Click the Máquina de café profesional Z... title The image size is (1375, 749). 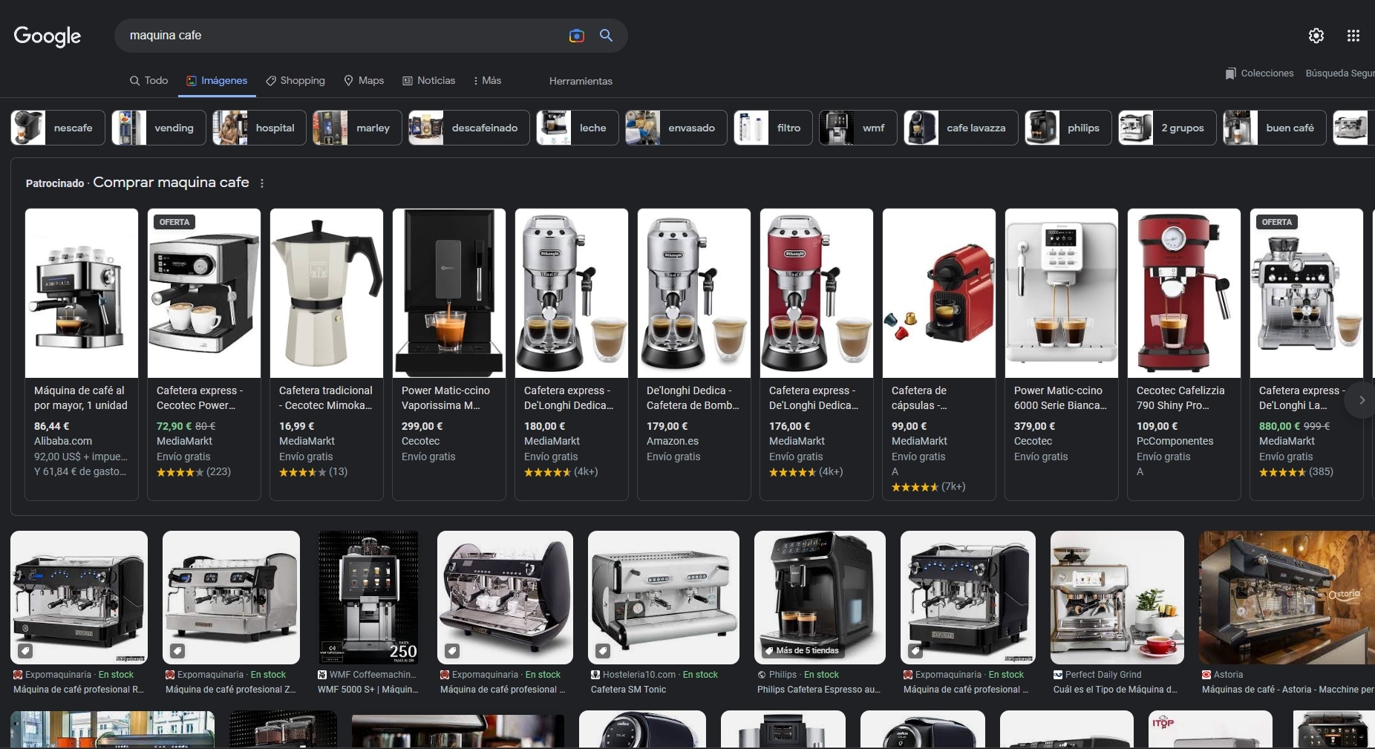231,690
